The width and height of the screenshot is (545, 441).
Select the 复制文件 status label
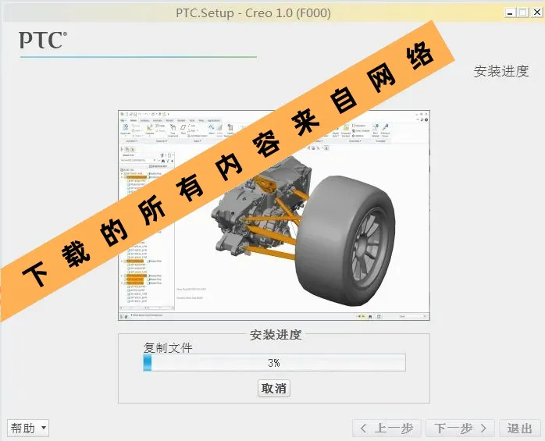click(x=168, y=347)
